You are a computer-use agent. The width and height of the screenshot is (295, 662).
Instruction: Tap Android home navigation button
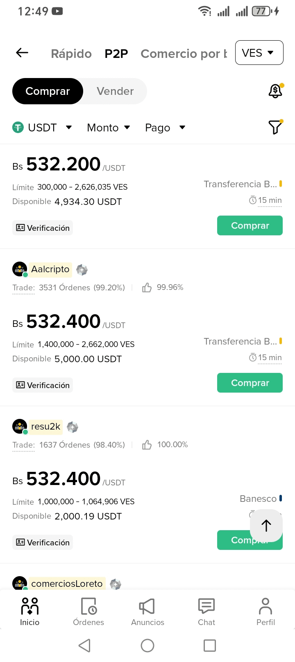(147, 646)
